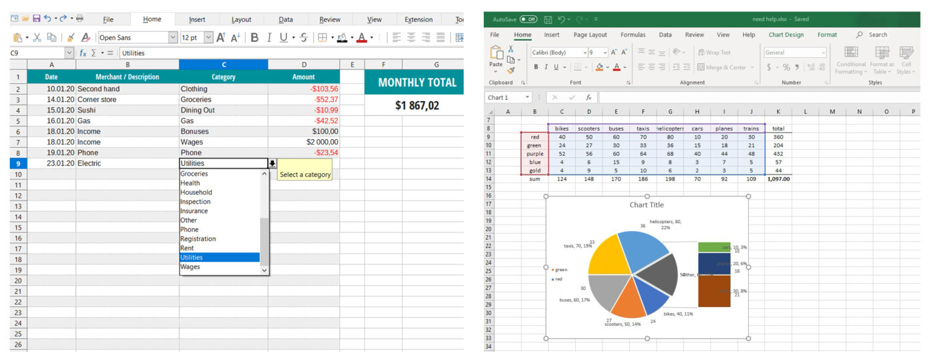933x363 pixels.
Task: Click Cut scissors icon in LibreOffice Calc
Action: [37, 37]
